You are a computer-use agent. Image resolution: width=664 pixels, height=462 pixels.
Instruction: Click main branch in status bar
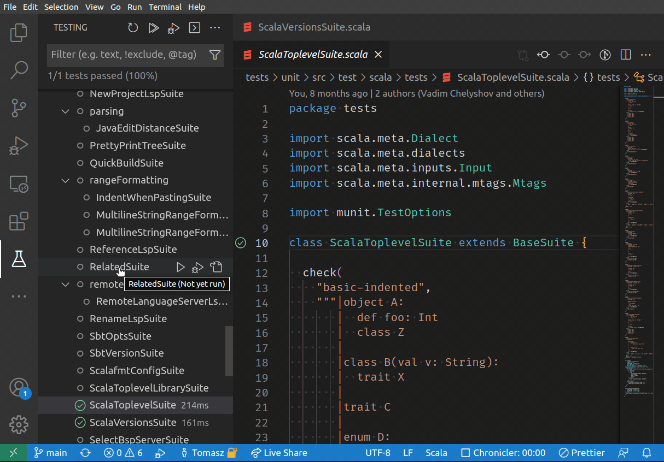point(50,453)
